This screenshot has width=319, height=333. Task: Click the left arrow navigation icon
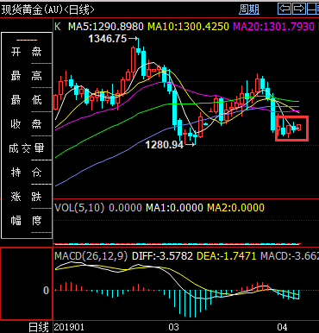click(x=285, y=9)
